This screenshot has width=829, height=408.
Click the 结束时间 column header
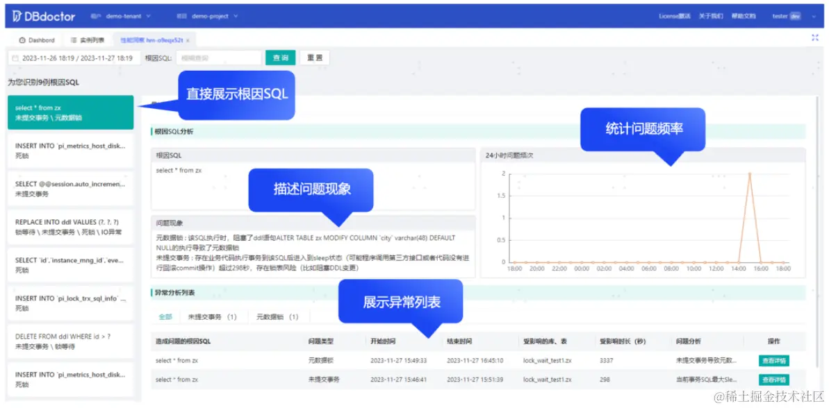pos(459,341)
